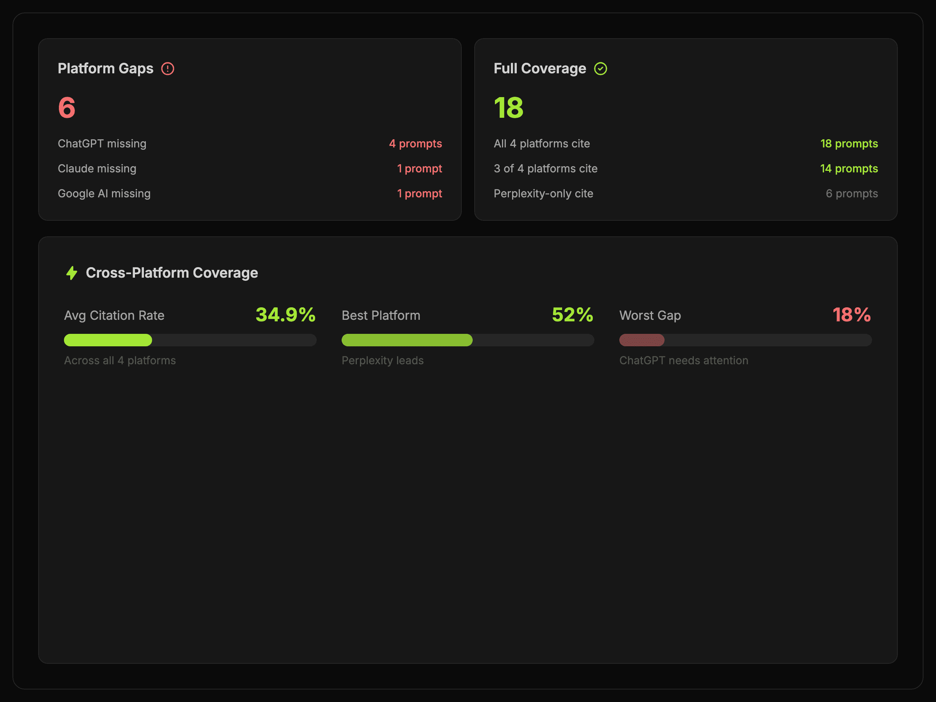Click Google AI missing row label
936x702 pixels.
point(104,194)
